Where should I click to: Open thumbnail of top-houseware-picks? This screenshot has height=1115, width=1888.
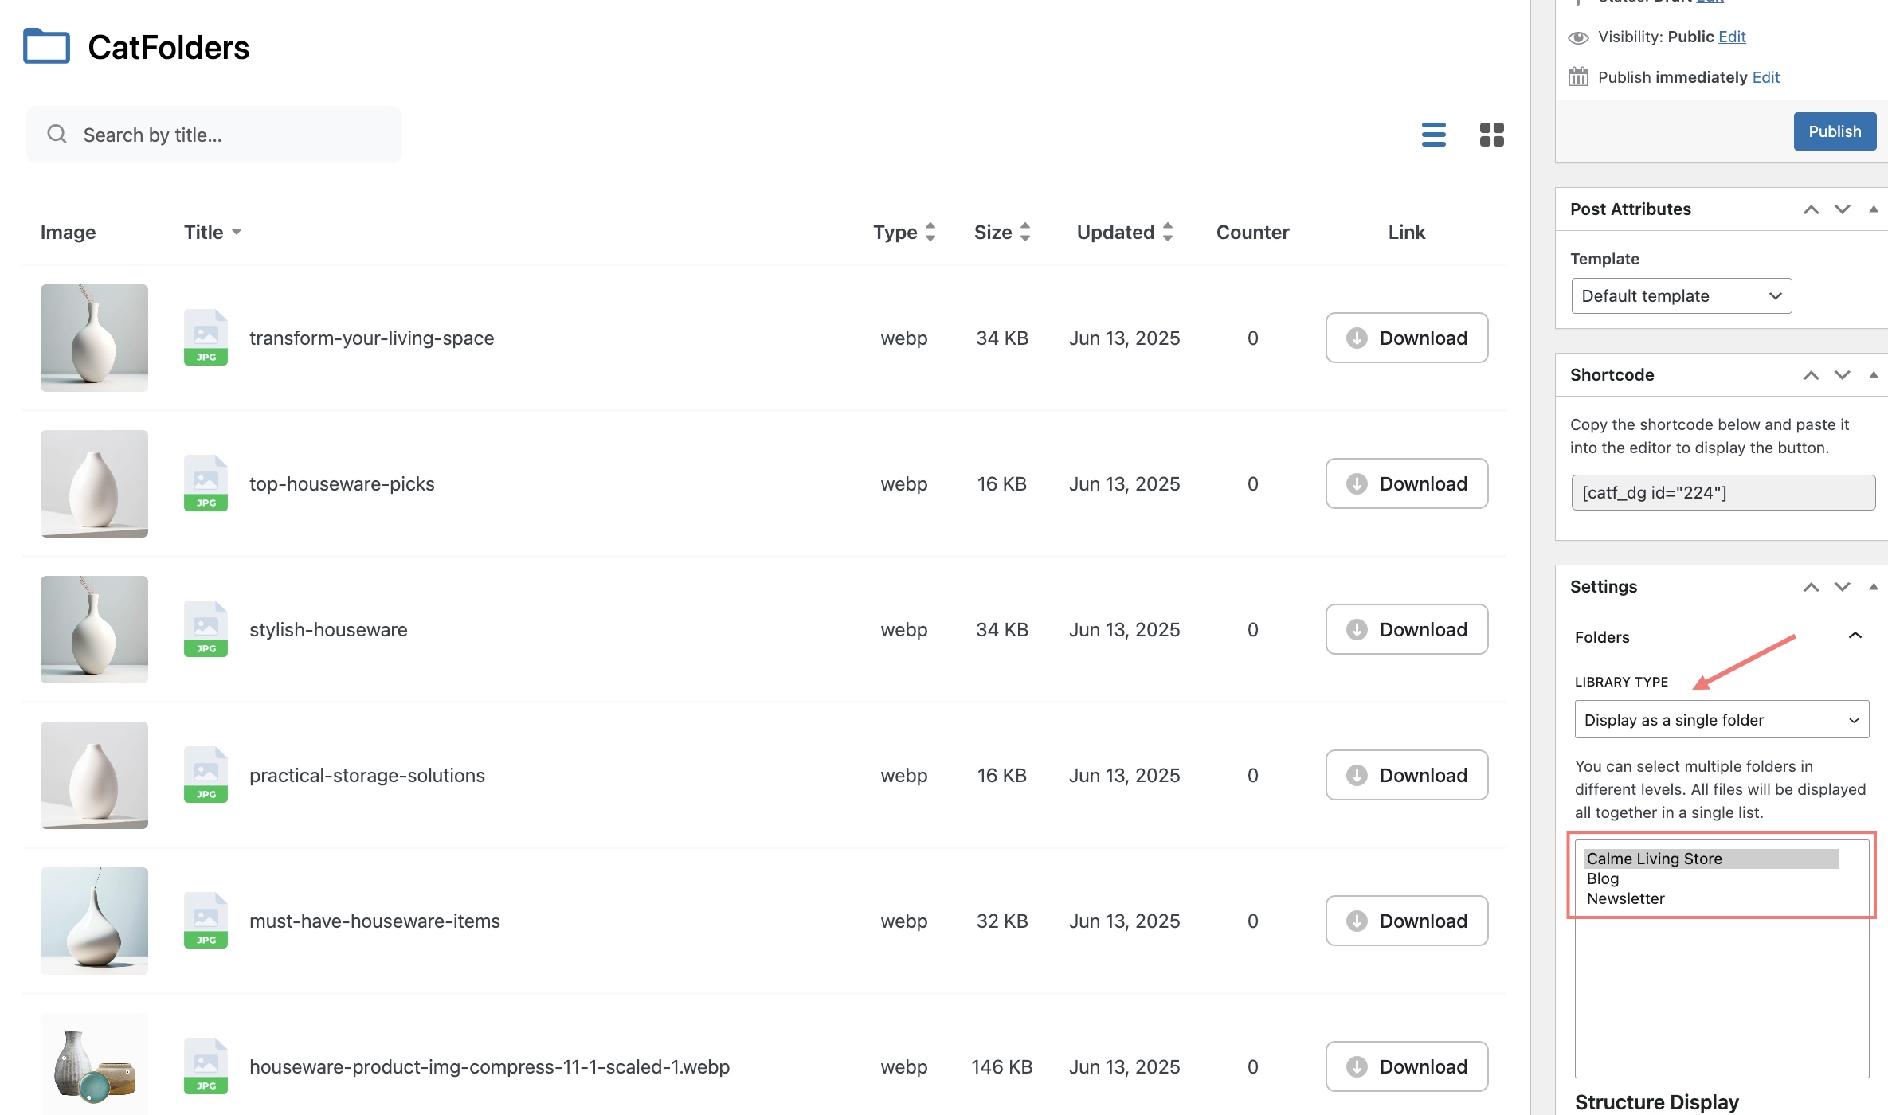94,483
